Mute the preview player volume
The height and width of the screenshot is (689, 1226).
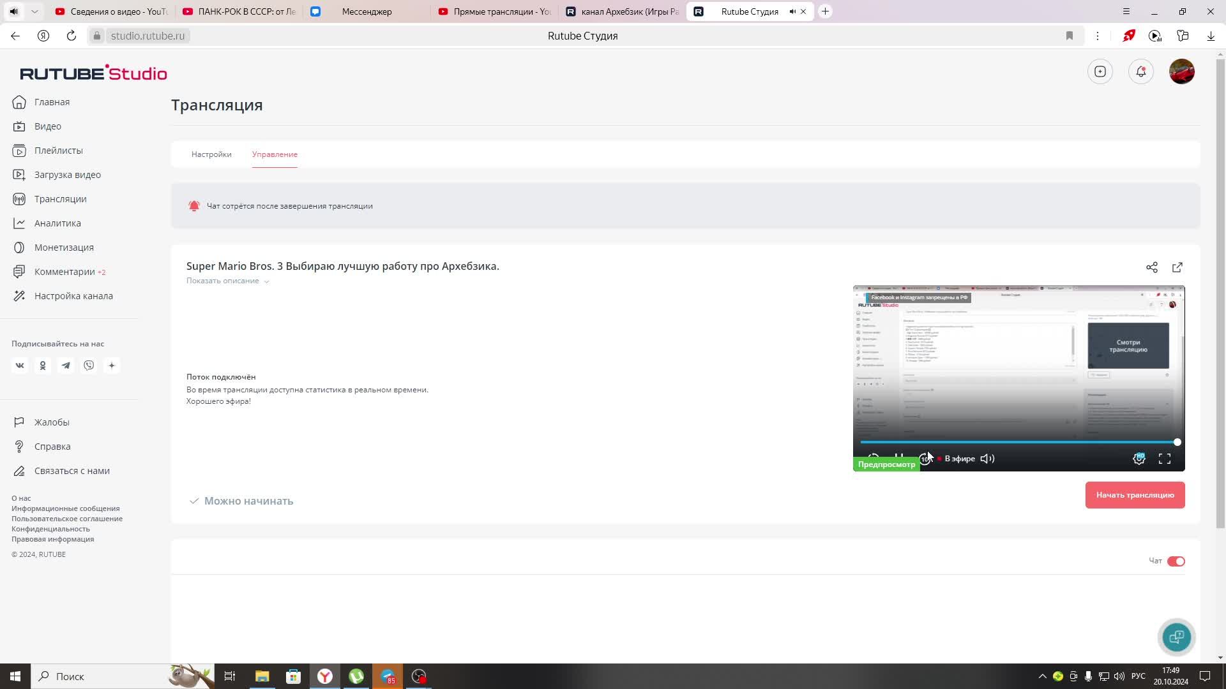pyautogui.click(x=987, y=459)
